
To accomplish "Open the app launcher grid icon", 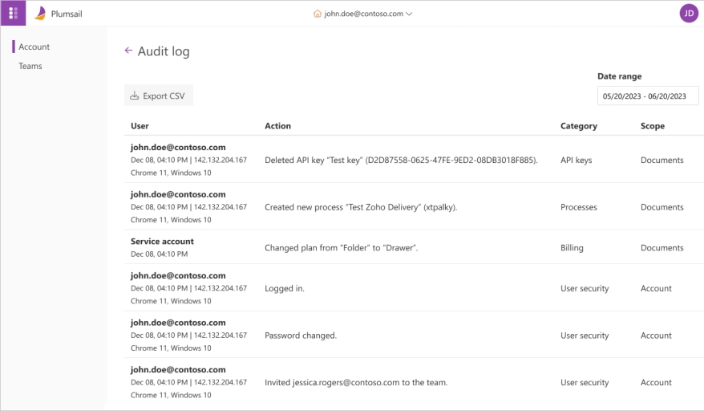I will (13, 13).
